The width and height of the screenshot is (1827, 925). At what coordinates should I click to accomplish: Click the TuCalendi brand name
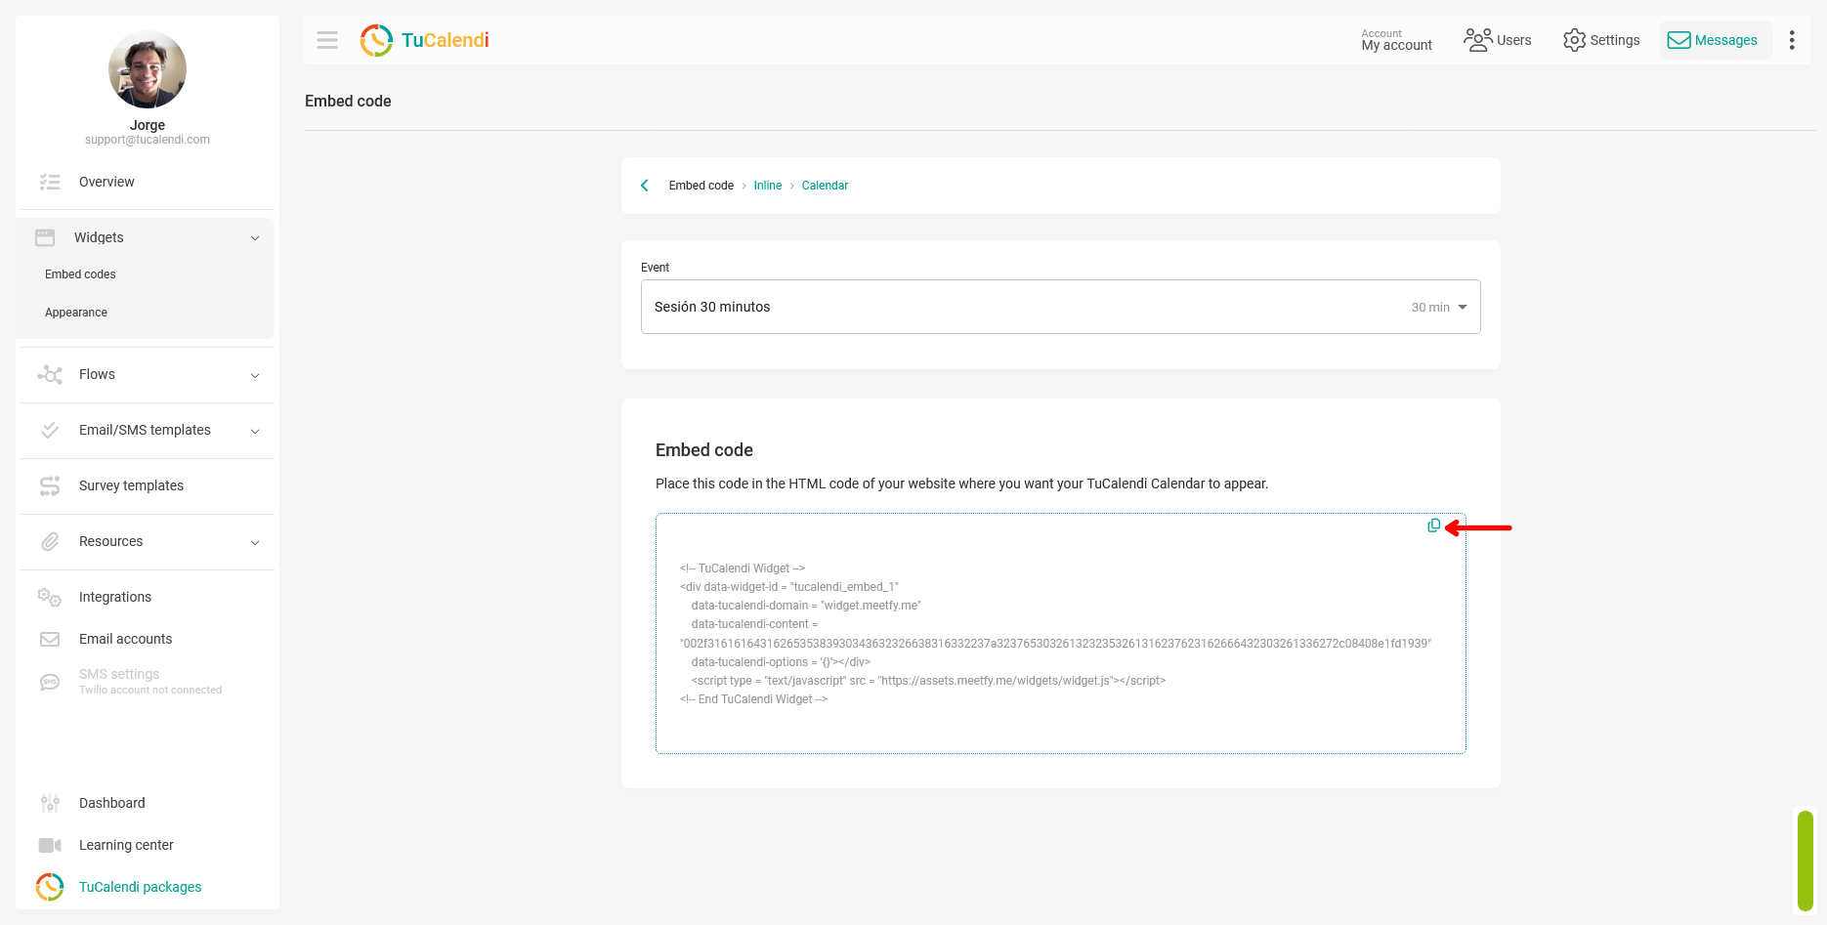click(x=445, y=40)
